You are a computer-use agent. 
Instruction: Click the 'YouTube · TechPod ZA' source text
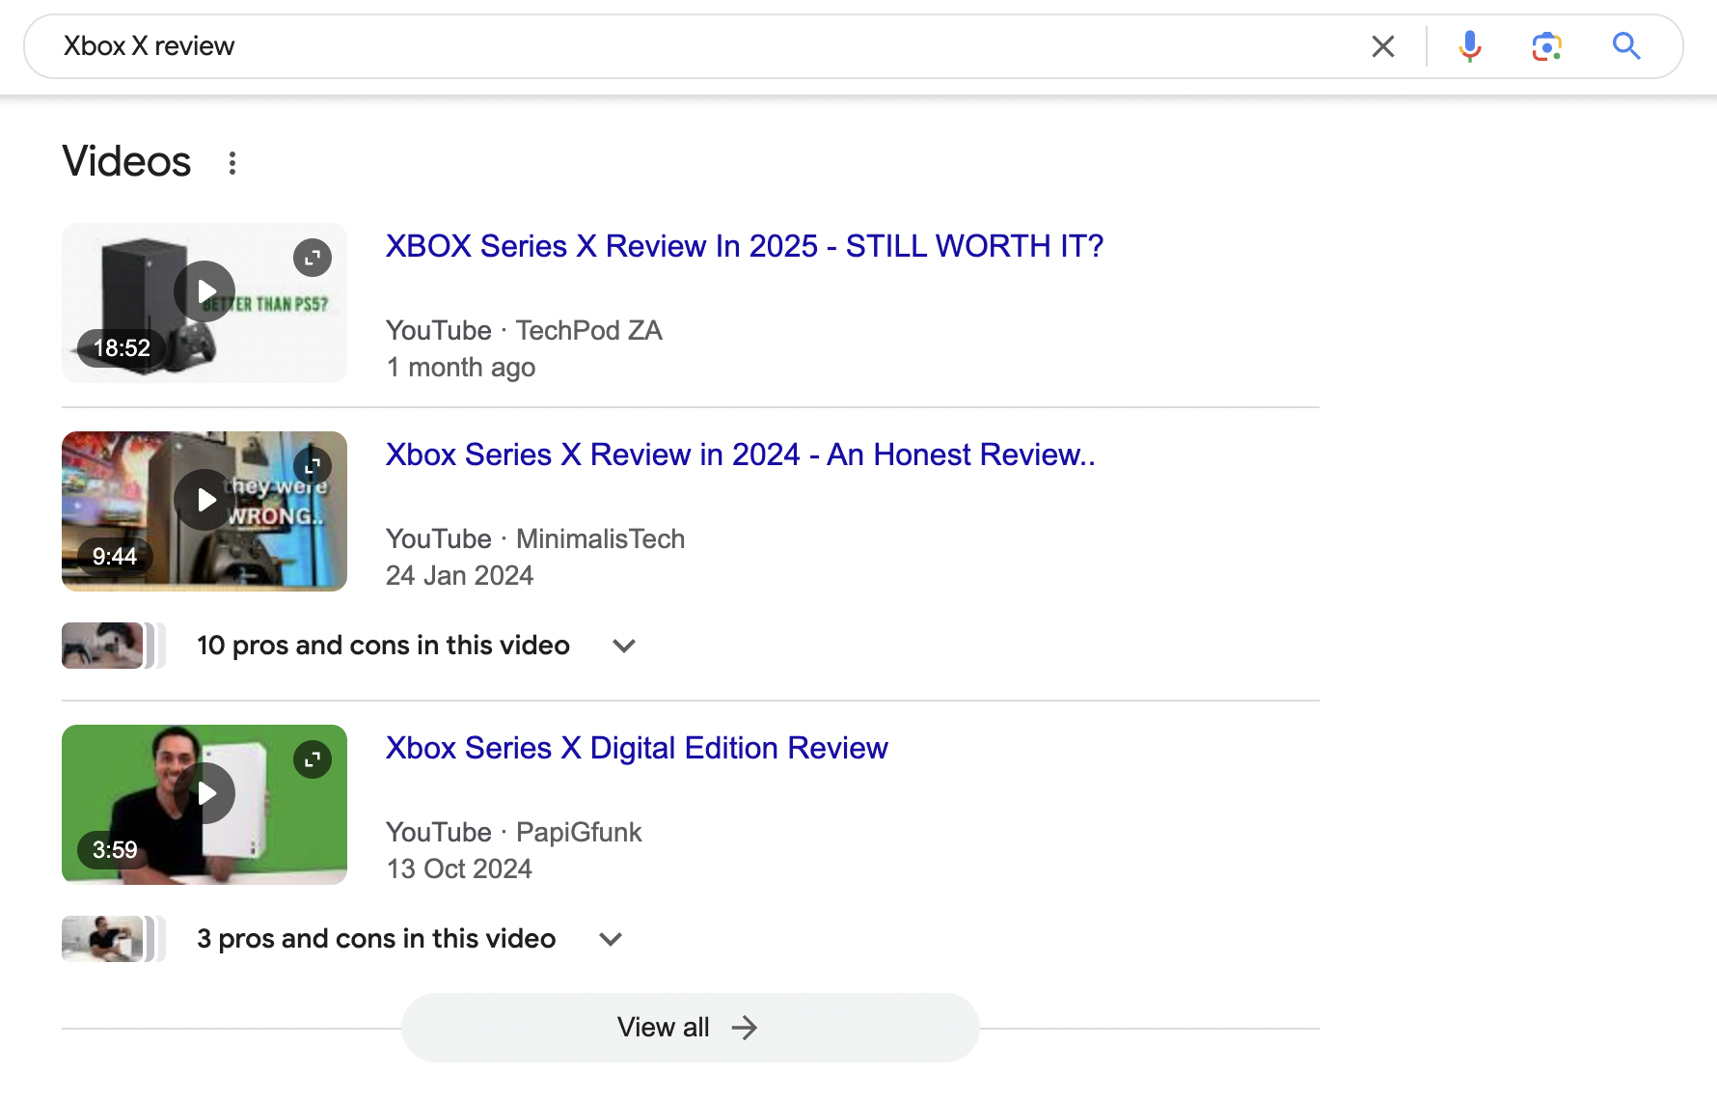[x=524, y=330]
